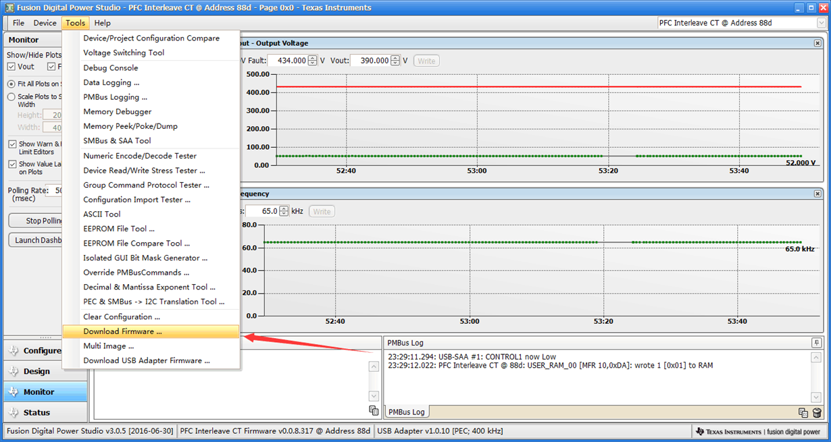Switch to the Status view
The height and width of the screenshot is (442, 831).
[x=45, y=412]
